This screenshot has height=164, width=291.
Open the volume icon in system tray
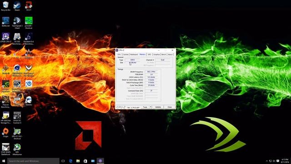(274, 161)
